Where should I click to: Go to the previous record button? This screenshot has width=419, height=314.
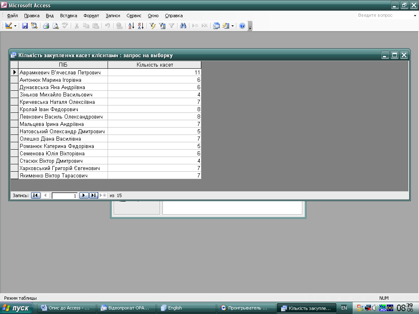point(45,195)
